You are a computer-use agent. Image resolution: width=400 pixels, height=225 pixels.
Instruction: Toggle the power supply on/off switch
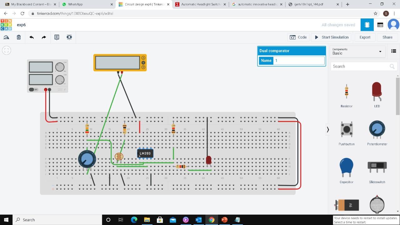[x=31, y=90]
